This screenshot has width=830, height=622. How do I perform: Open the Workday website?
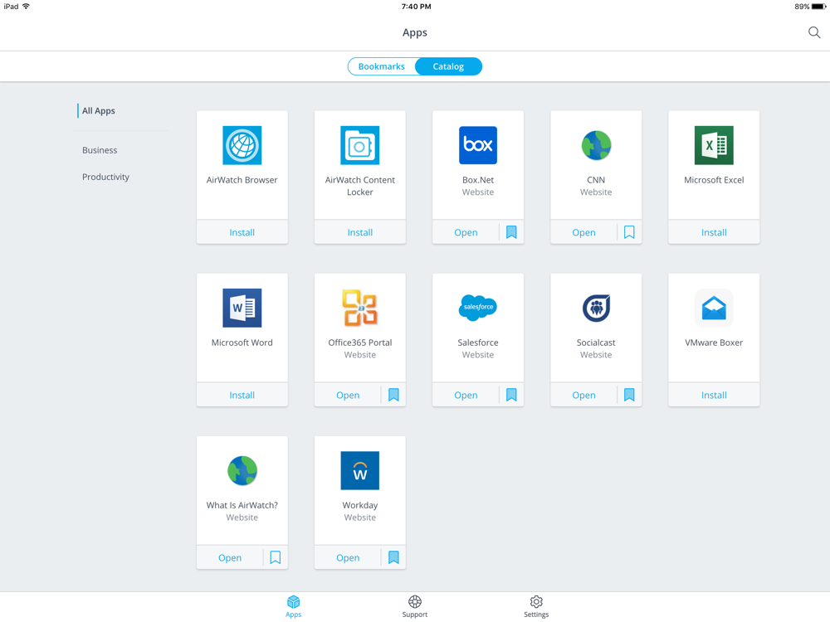pyautogui.click(x=348, y=557)
